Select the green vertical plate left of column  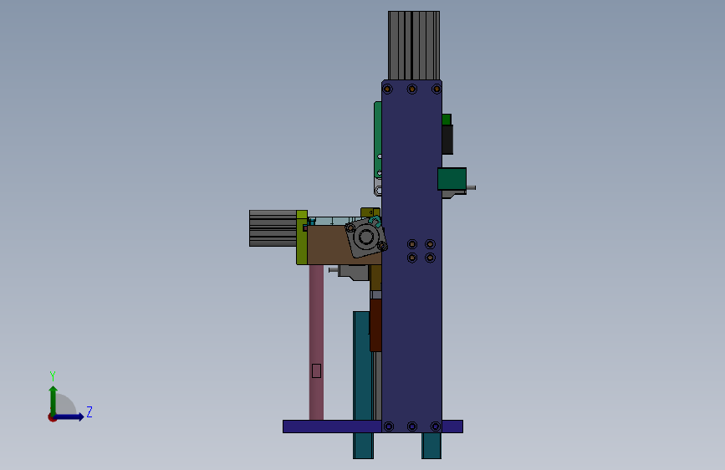tap(378, 139)
